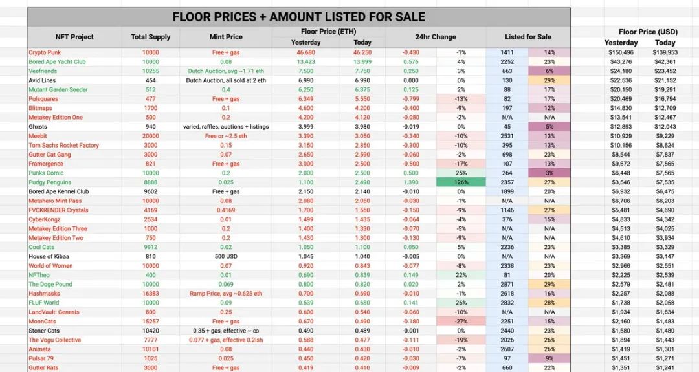The width and height of the screenshot is (699, 372).
Task: Click Meebit's 20000 total supply cell
Action: pos(151,136)
